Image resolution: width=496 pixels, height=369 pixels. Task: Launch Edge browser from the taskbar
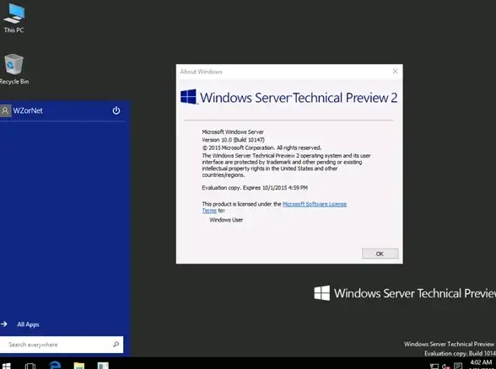(55, 365)
